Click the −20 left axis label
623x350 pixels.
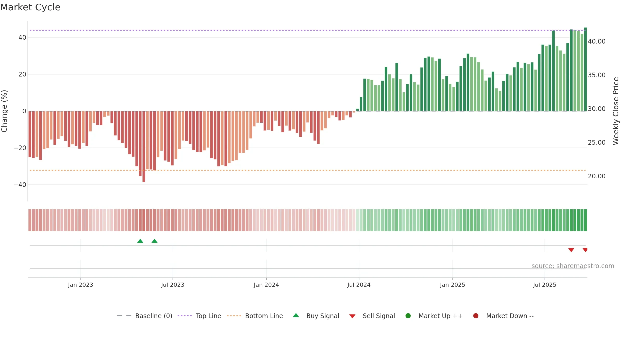20,148
